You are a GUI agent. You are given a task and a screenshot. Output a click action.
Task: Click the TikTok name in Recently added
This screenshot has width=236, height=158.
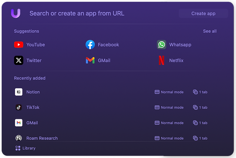point(33,107)
